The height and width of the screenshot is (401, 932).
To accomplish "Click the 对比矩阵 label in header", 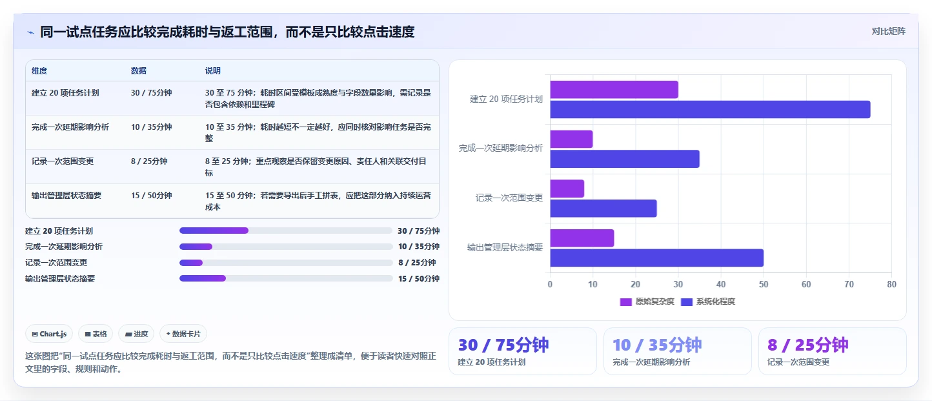I will [888, 32].
